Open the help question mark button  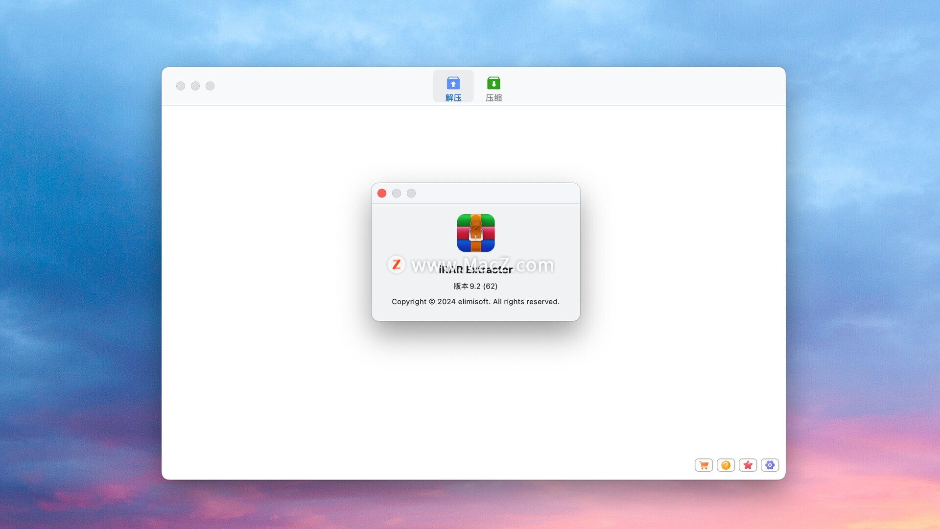tap(726, 465)
